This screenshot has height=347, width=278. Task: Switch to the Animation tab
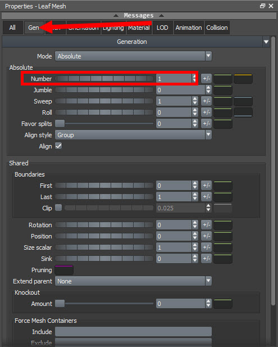pos(189,28)
